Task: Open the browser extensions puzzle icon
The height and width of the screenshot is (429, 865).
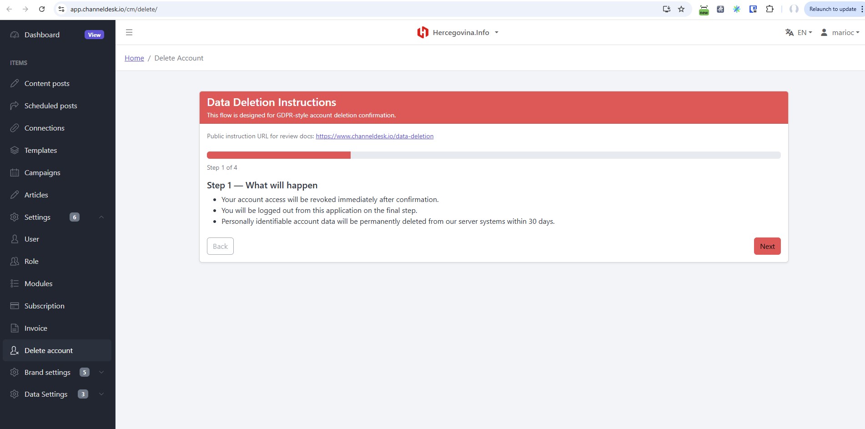Action: 769,9
